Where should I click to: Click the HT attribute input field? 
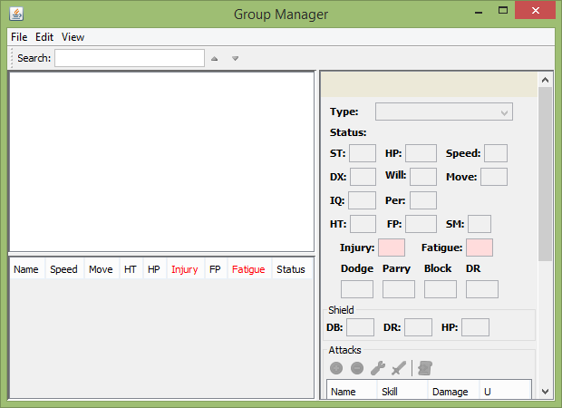(363, 224)
